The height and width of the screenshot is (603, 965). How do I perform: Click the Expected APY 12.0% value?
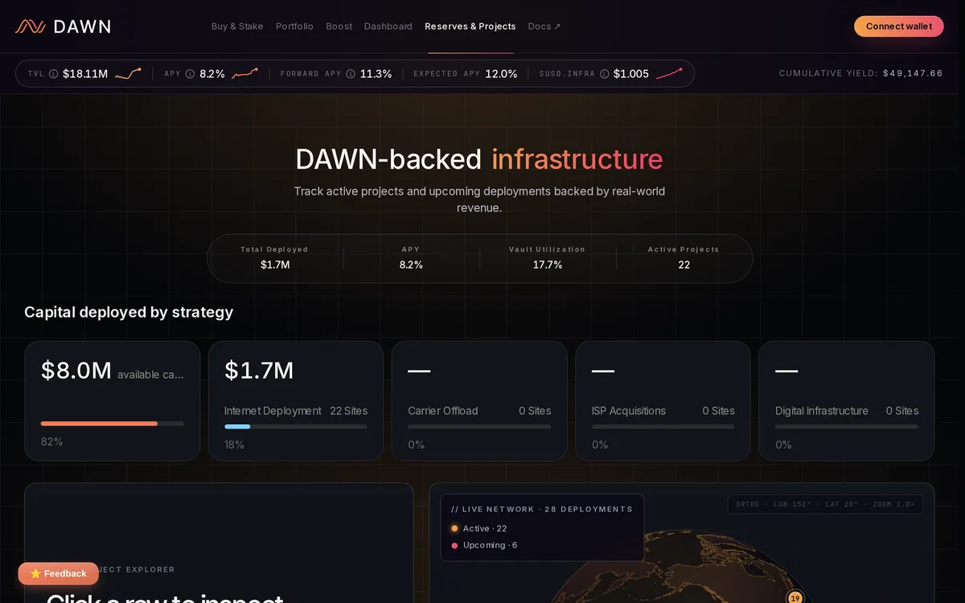(502, 74)
